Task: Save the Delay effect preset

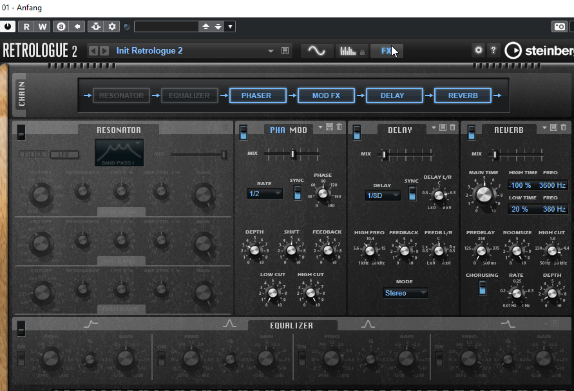Action: coord(443,127)
